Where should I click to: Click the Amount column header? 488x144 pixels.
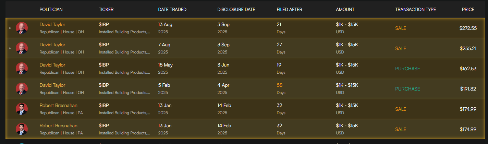click(345, 10)
